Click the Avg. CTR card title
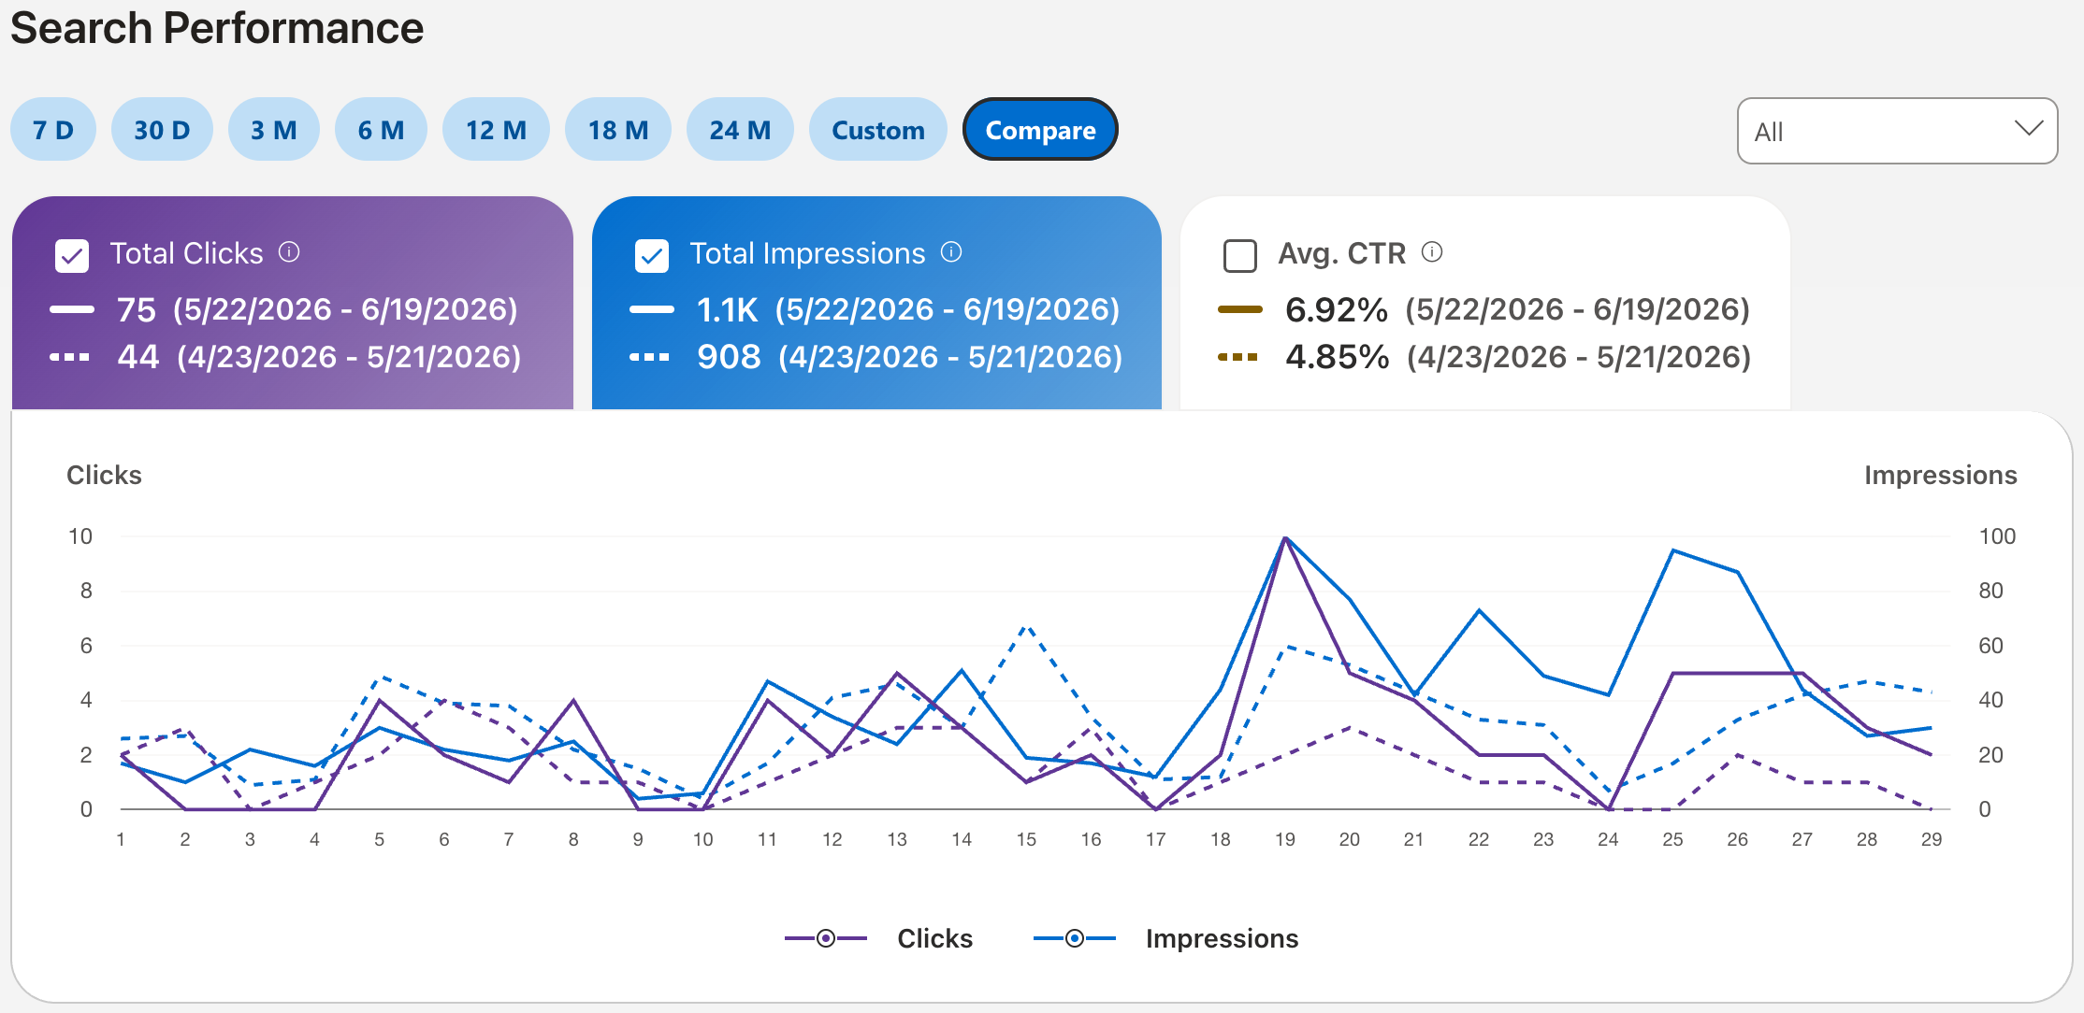Image resolution: width=2084 pixels, height=1013 pixels. click(x=1342, y=253)
